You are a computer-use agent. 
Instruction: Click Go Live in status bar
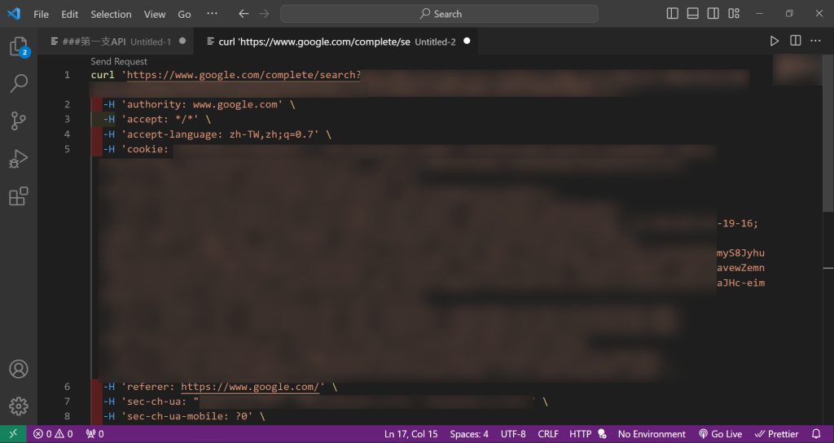pyautogui.click(x=720, y=434)
